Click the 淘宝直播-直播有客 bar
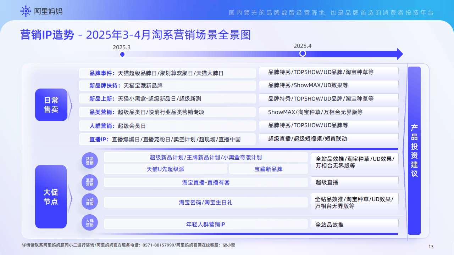The height and width of the screenshot is (255, 454). click(206, 182)
